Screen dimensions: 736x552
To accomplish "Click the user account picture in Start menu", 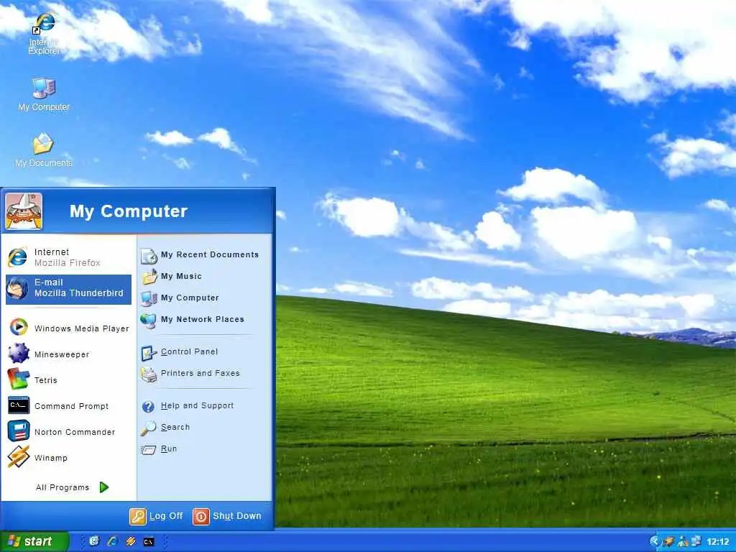I will point(24,212).
